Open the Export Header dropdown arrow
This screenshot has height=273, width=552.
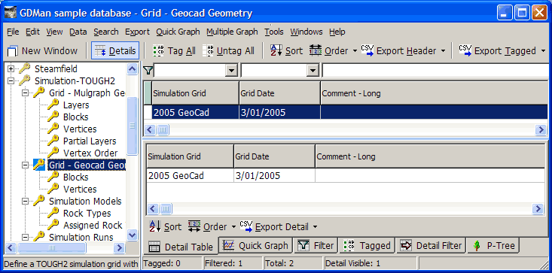(x=443, y=51)
